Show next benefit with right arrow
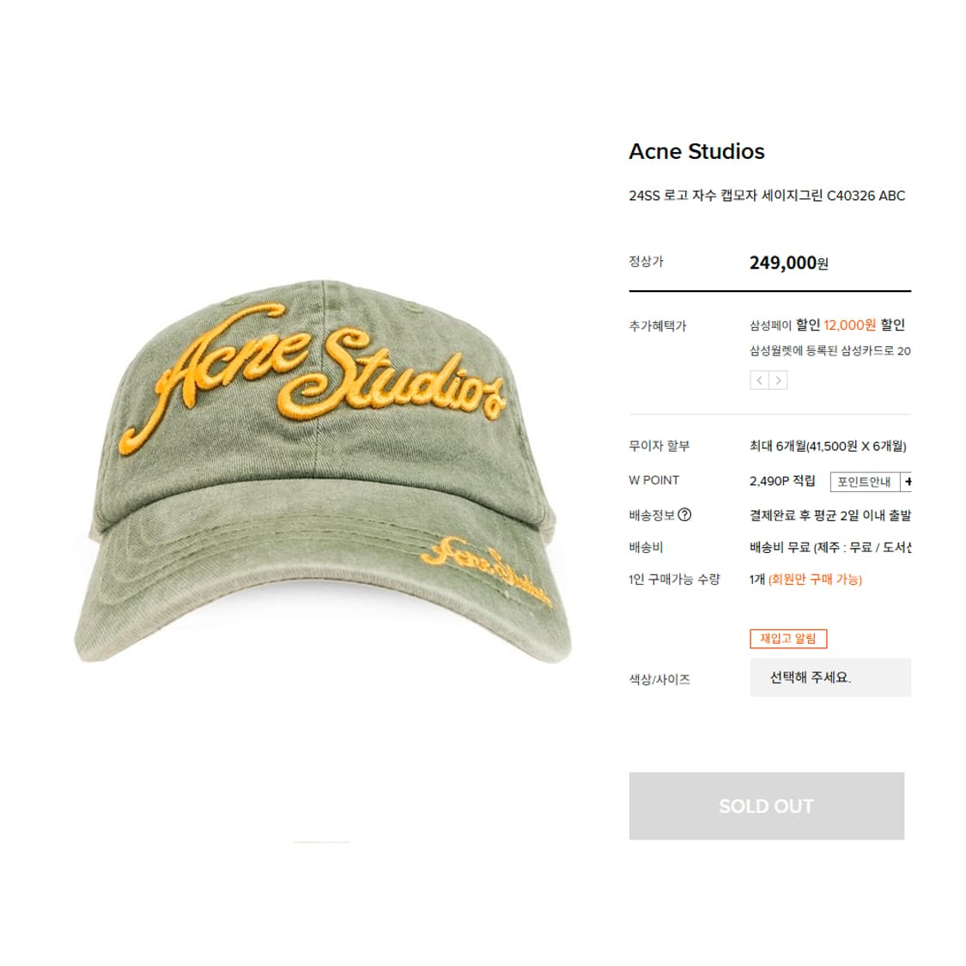This screenshot has width=966, height=966. point(778,380)
